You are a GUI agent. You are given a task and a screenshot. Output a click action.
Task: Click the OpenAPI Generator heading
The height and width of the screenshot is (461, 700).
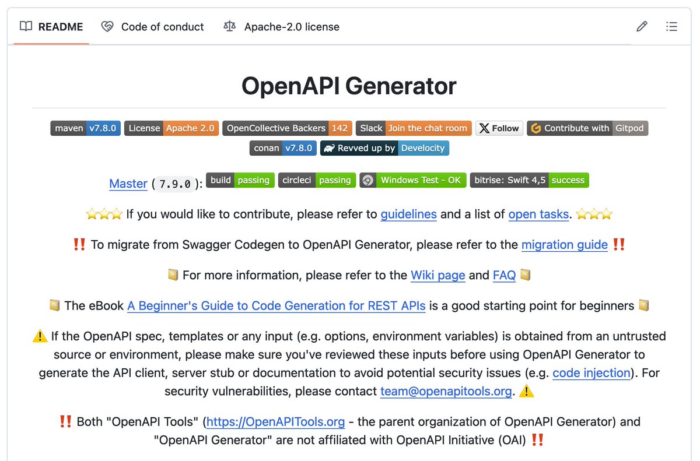(x=349, y=86)
